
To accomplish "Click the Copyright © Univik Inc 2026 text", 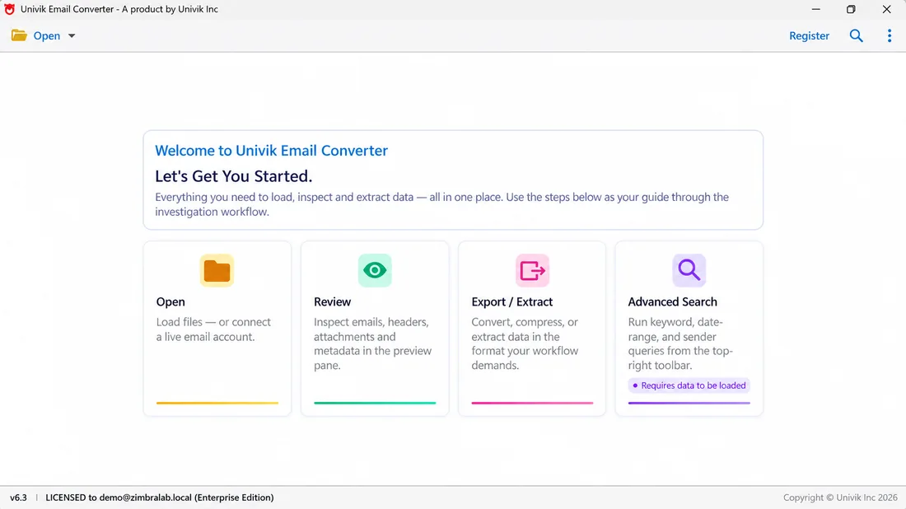I will [x=840, y=497].
